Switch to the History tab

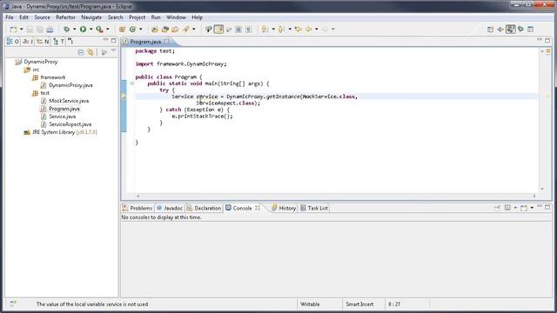pyautogui.click(x=284, y=208)
